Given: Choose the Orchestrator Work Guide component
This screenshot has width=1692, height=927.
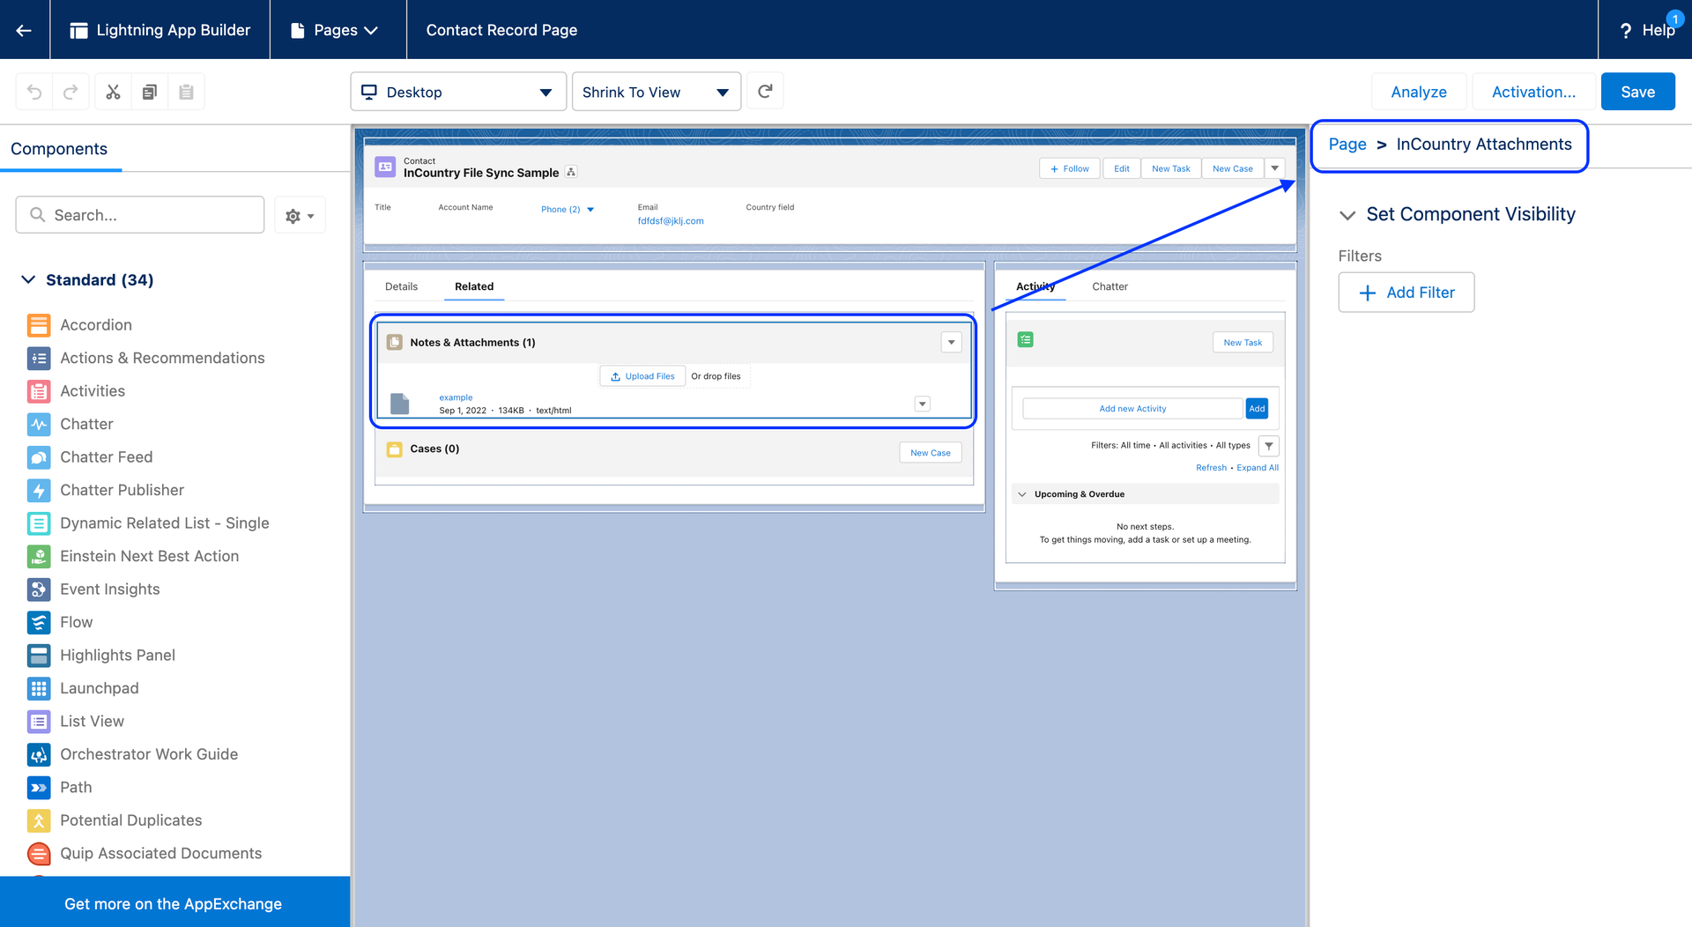Looking at the screenshot, I should pos(133,754).
